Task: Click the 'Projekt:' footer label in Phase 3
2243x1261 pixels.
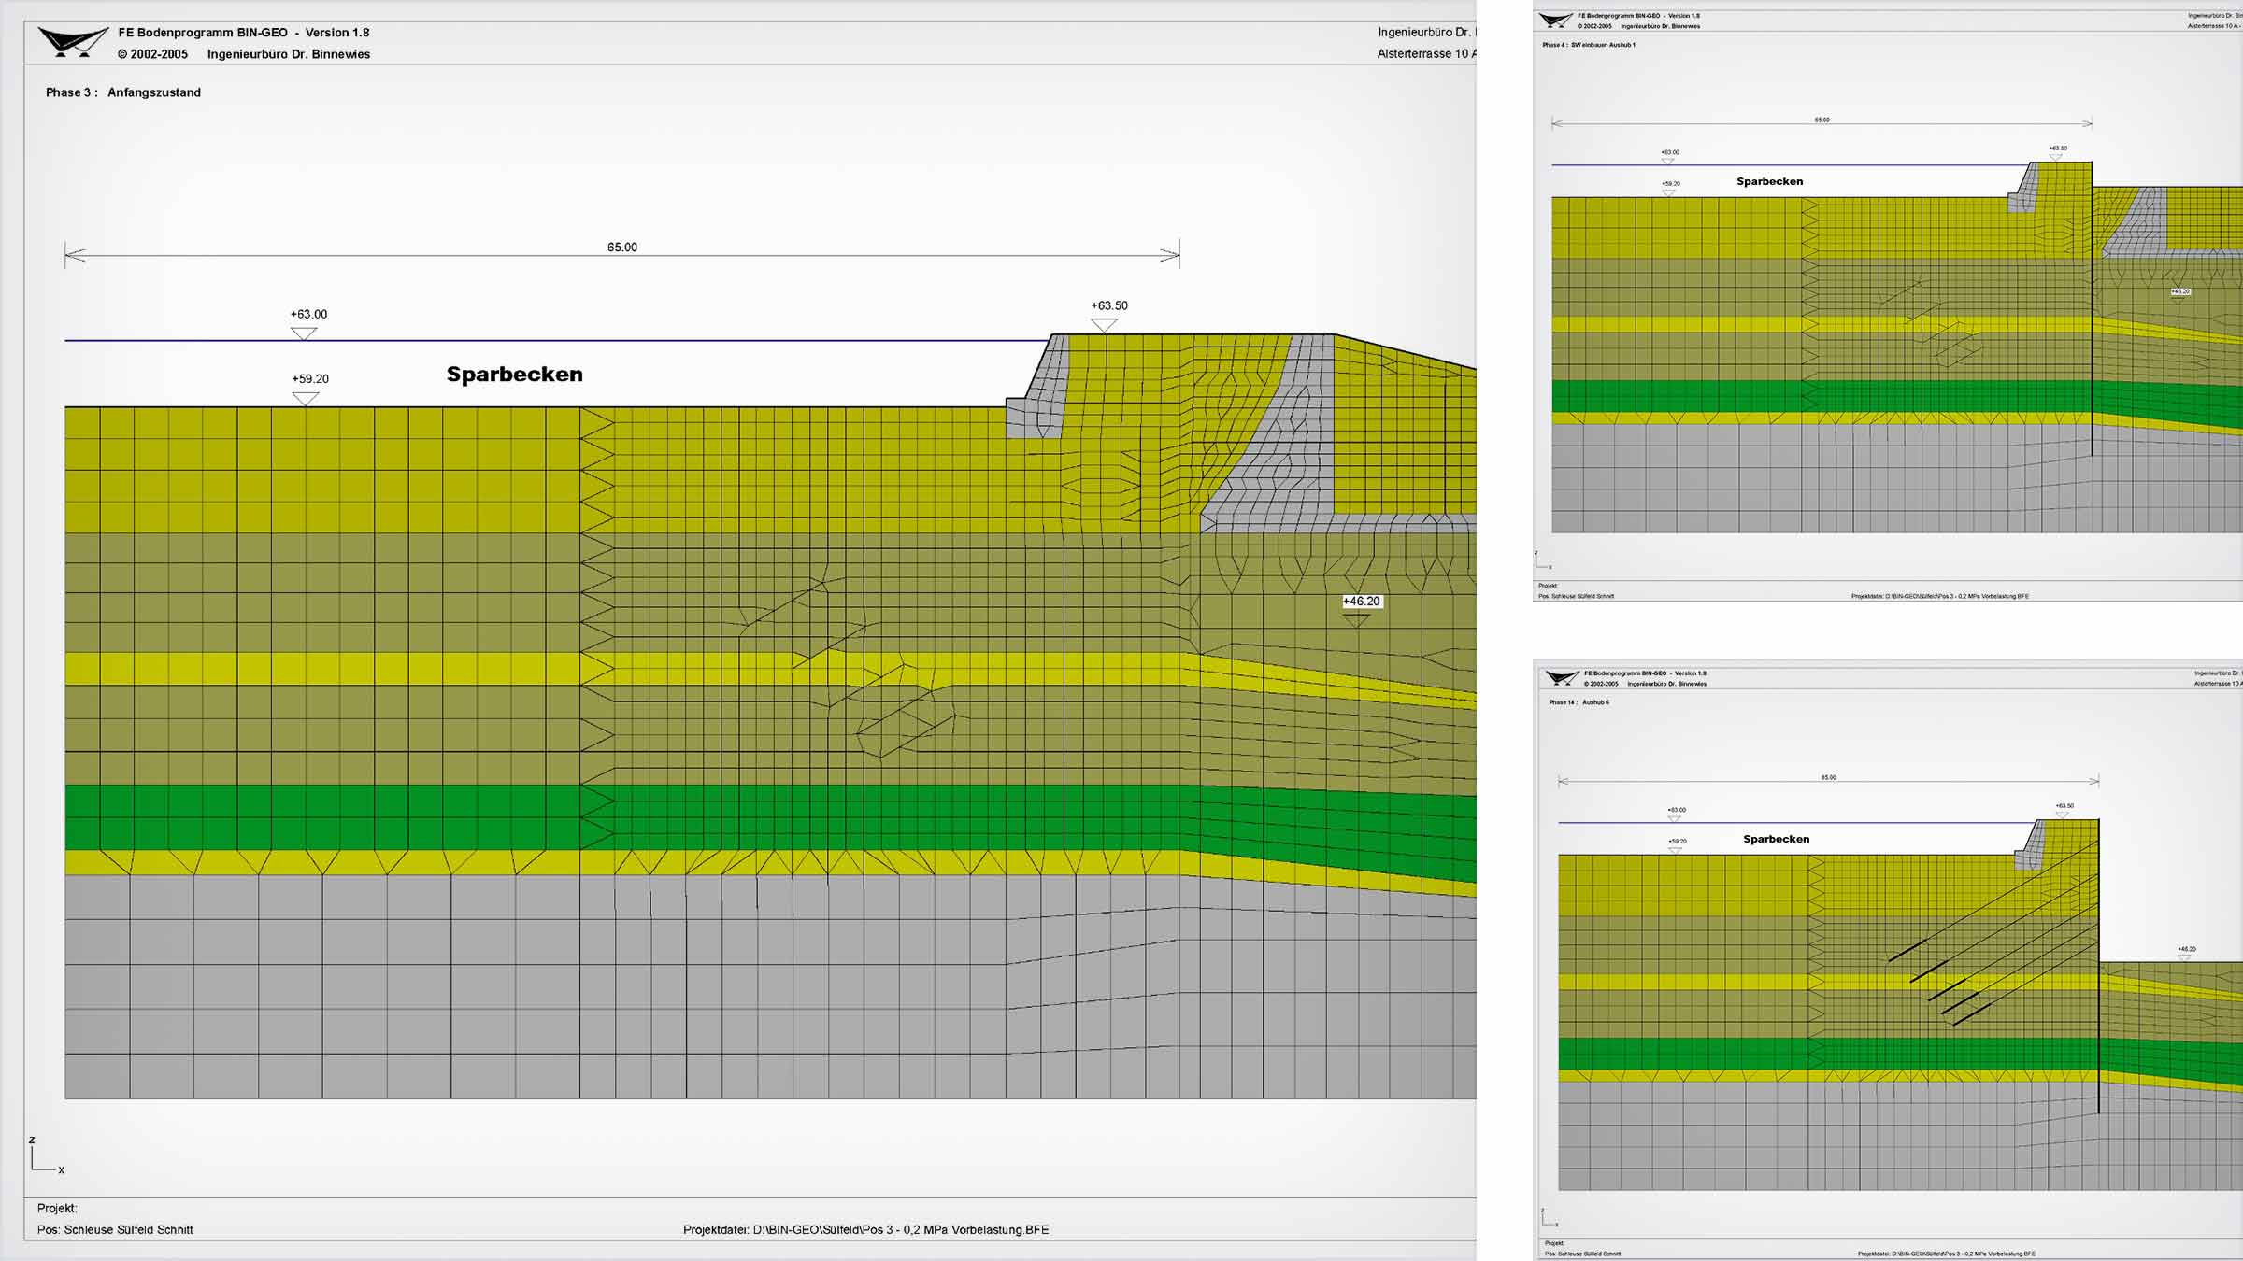Action: pos(57,1209)
